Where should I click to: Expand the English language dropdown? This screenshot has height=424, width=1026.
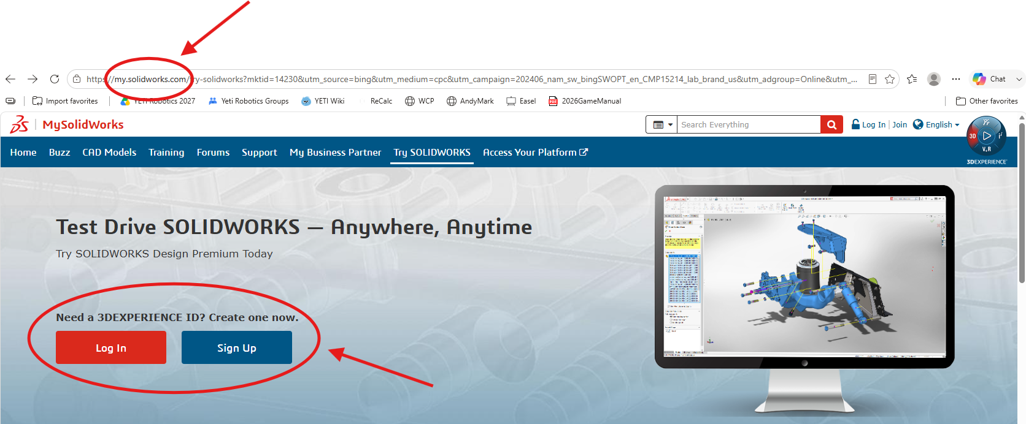click(x=943, y=124)
